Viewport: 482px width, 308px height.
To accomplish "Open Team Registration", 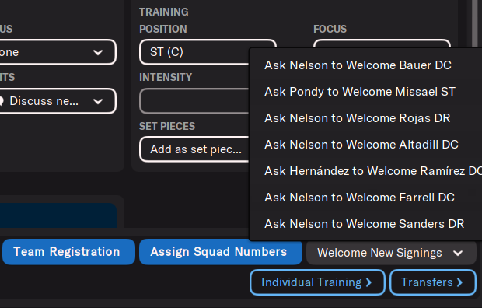I will pos(68,252).
